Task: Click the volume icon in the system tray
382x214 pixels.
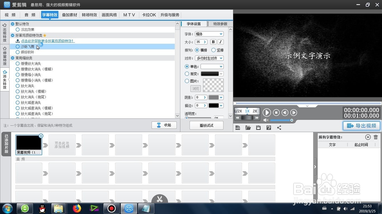Action: tap(345, 209)
